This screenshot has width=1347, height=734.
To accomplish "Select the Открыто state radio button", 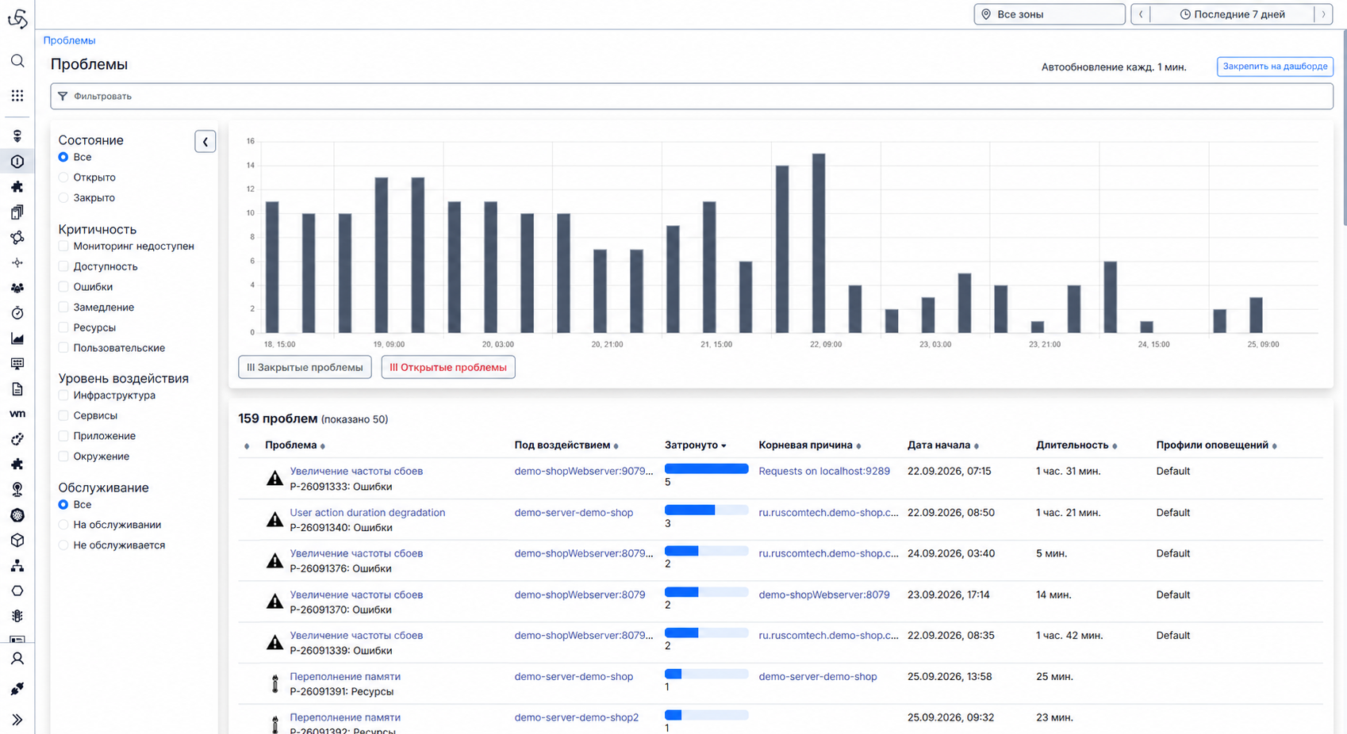I will click(x=63, y=178).
